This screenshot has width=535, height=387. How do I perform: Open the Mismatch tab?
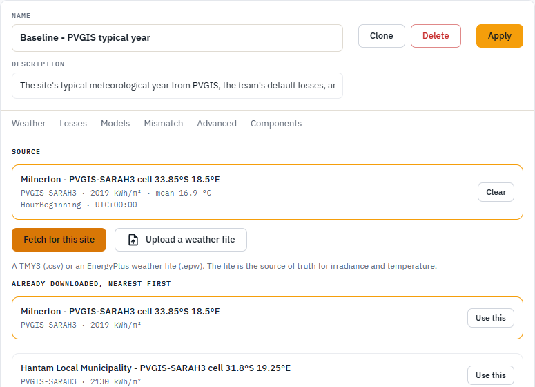click(x=164, y=123)
